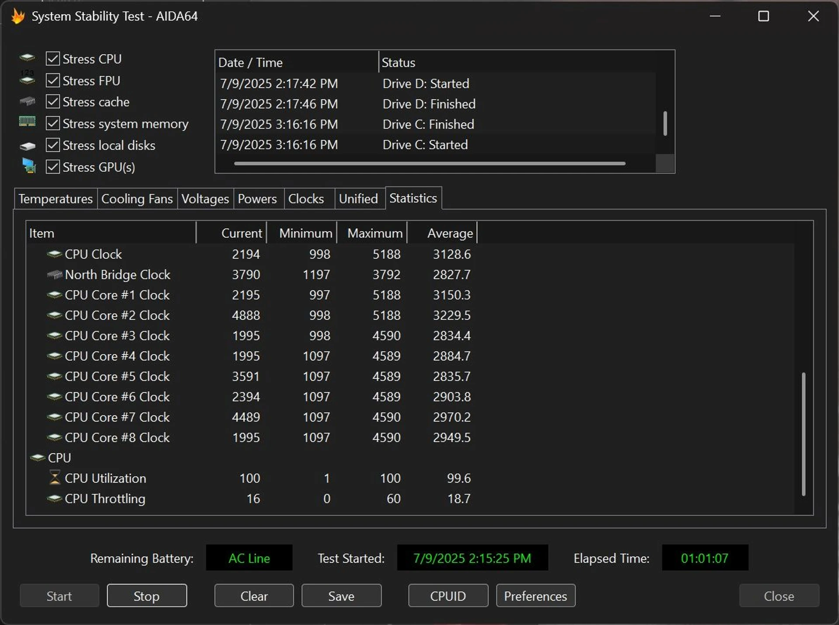Click the CPU Utilization average value 99.6
Image resolution: width=839 pixels, height=625 pixels.
pyautogui.click(x=459, y=478)
